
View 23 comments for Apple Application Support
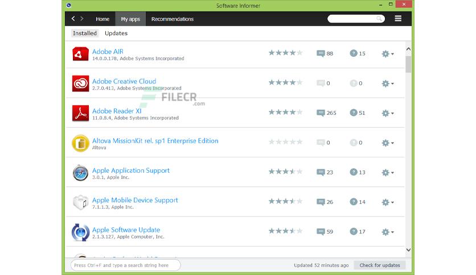pyautogui.click(x=325, y=172)
